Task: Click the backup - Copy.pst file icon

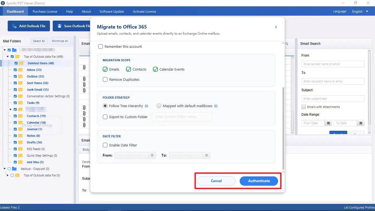Action: coord(14,169)
